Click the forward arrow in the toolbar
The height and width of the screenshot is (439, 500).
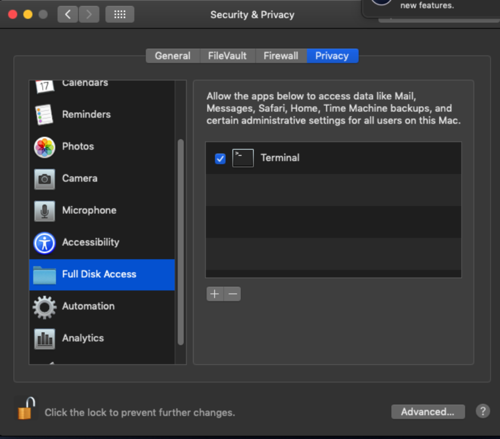(x=89, y=14)
